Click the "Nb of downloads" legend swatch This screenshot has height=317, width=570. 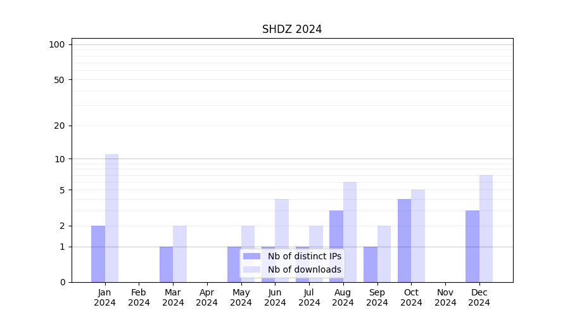click(x=251, y=269)
